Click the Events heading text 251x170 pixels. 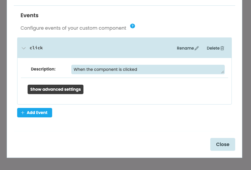coord(30,16)
